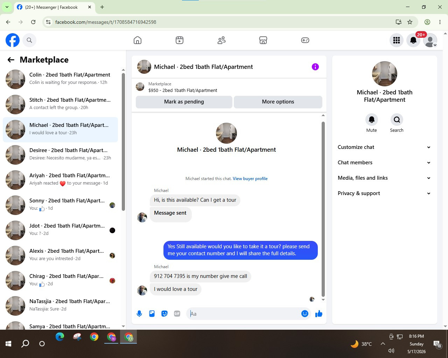The width and height of the screenshot is (448, 358).
Task: Record a voice clip with microphone icon
Action: [139, 314]
